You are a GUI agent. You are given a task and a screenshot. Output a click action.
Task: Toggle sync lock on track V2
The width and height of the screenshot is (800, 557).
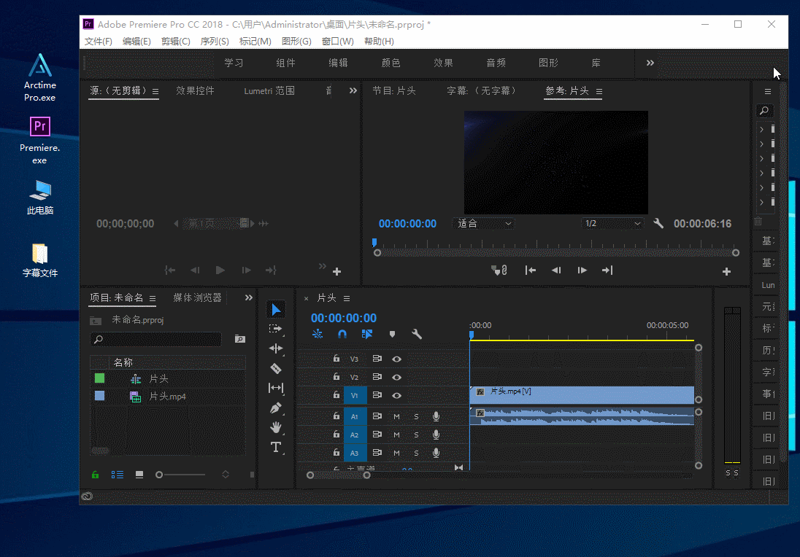tap(377, 377)
